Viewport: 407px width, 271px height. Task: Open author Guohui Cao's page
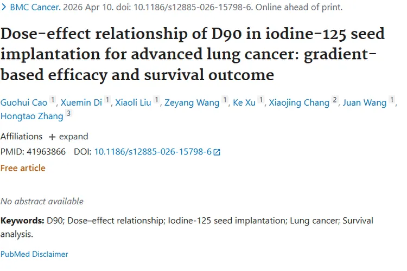point(23,102)
